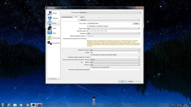Toggle filename without spaces checkbox
191x107 pixels.
click(88, 26)
